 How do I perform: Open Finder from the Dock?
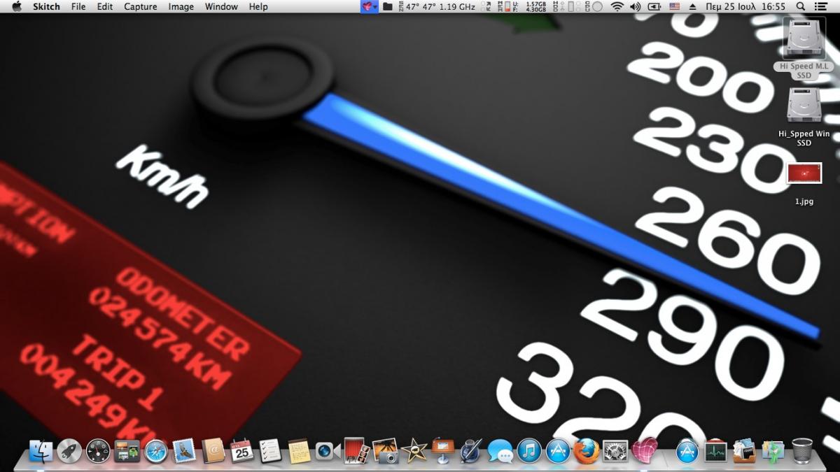pyautogui.click(x=41, y=451)
